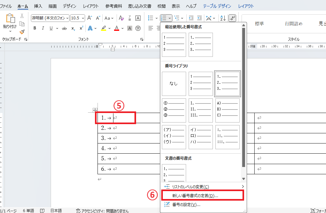The image size is (326, 213).
Task: Select Roman numeral I. II. III. format
Action: [x=201, y=110]
